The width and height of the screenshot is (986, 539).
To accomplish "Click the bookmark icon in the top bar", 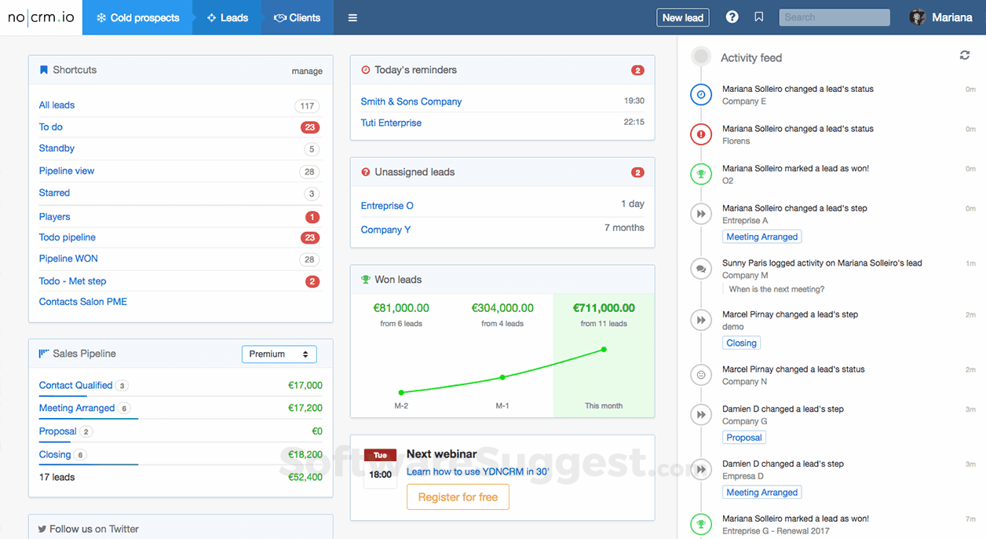I will (758, 16).
